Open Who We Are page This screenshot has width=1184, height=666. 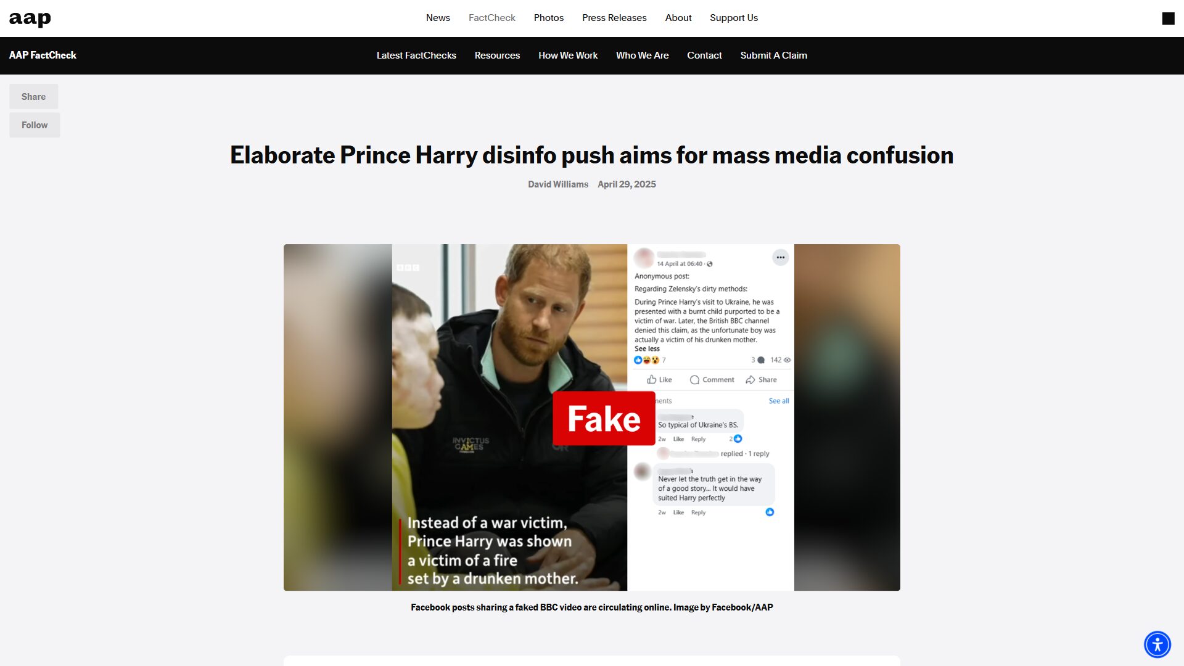(x=642, y=55)
